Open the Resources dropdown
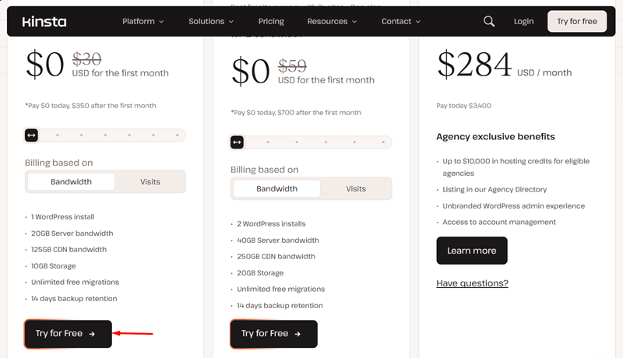Screen dimensions: 623x358 click(332, 22)
